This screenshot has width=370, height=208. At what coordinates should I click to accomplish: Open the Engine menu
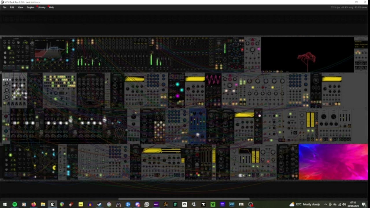(30, 7)
